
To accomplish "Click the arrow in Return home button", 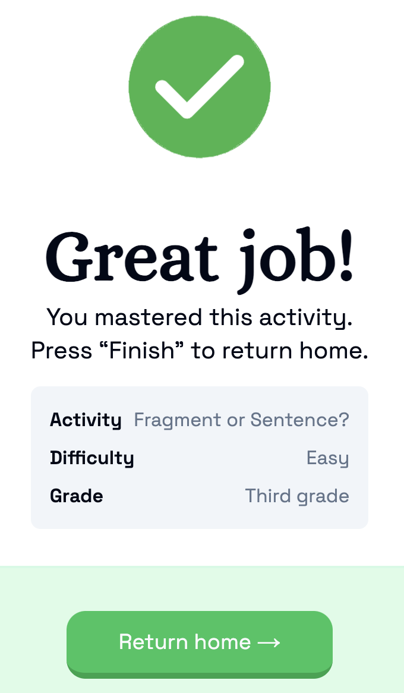I will 269,642.
